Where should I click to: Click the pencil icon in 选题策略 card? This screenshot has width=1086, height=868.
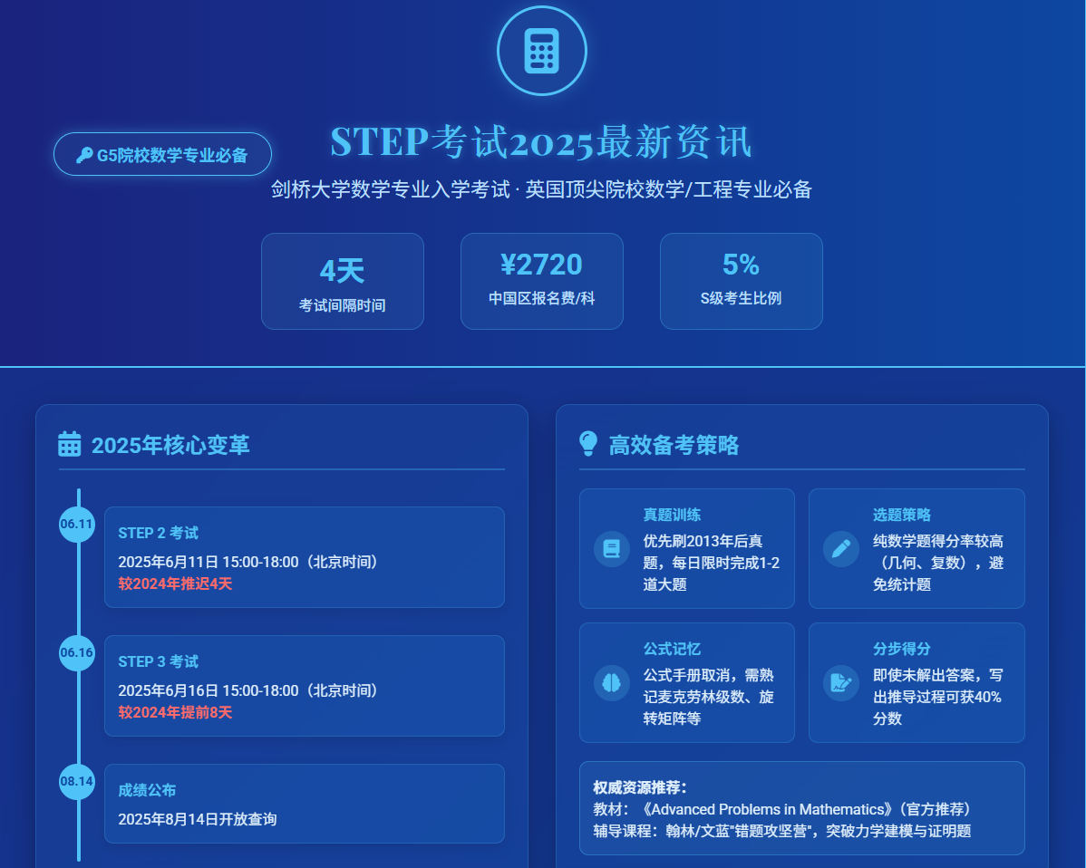(841, 549)
